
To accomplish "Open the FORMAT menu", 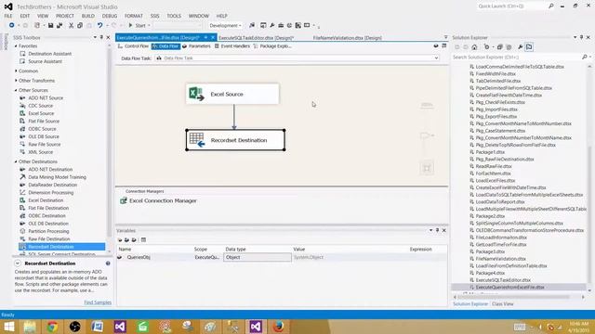I will 134,16.
